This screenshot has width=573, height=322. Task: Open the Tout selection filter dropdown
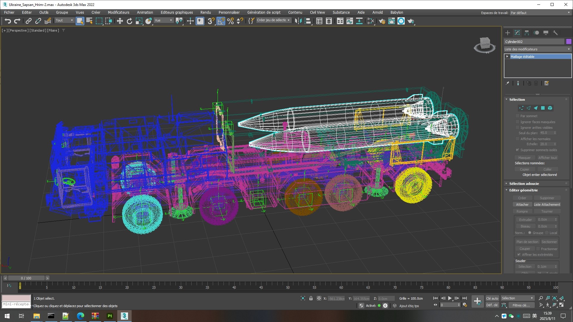point(64,20)
